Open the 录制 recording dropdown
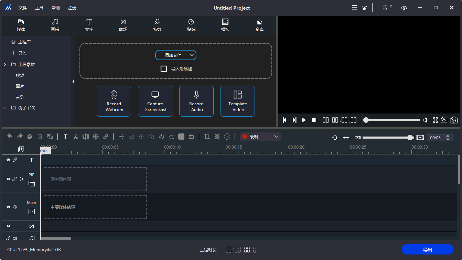This screenshot has height=260, width=462. 275,137
